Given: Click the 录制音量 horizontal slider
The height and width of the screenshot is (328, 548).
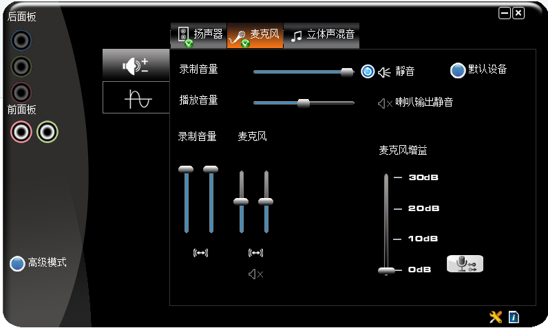Looking at the screenshot, I should pos(304,72).
